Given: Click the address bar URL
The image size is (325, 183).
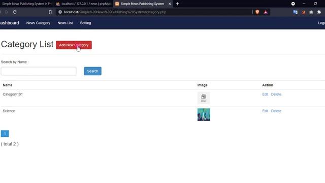Looking at the screenshot, I should click(x=115, y=12).
